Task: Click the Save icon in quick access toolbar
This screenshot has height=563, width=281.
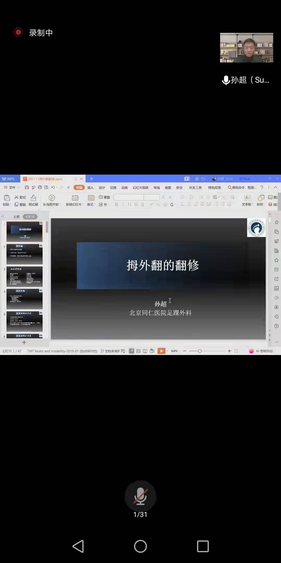Action: [x=27, y=187]
